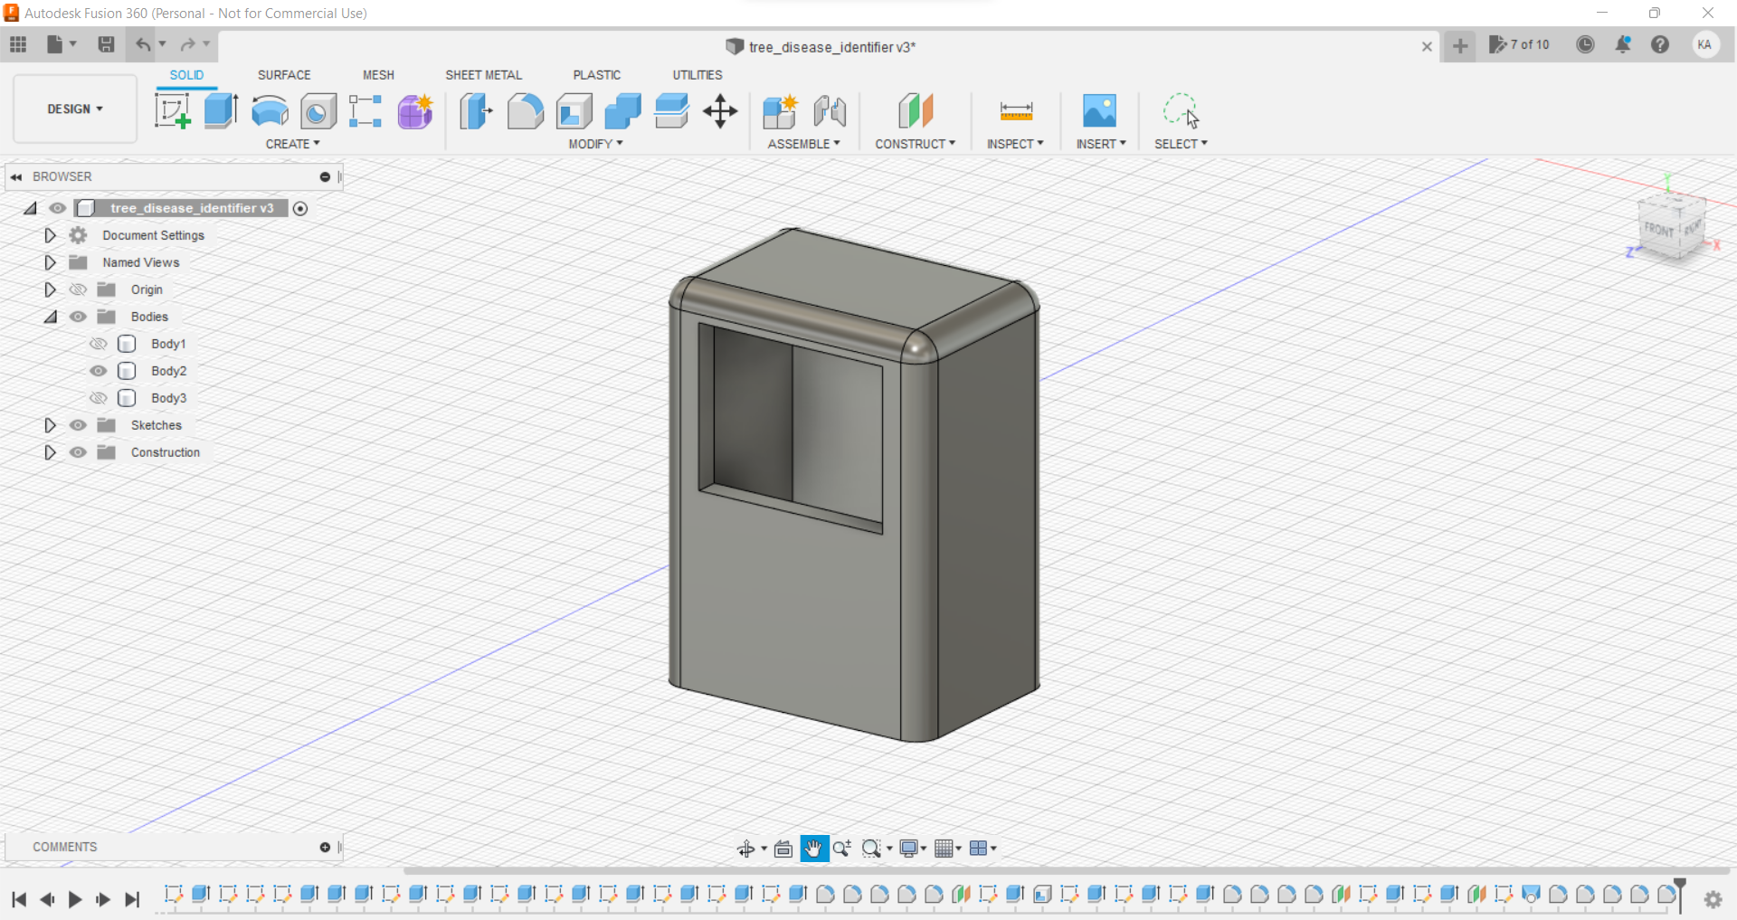Show Body3 using its eye icon
The height and width of the screenshot is (920, 1737).
(99, 398)
